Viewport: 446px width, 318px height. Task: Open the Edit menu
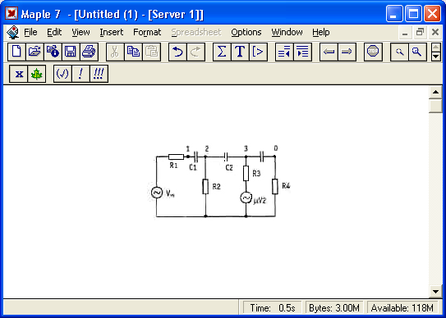click(54, 32)
